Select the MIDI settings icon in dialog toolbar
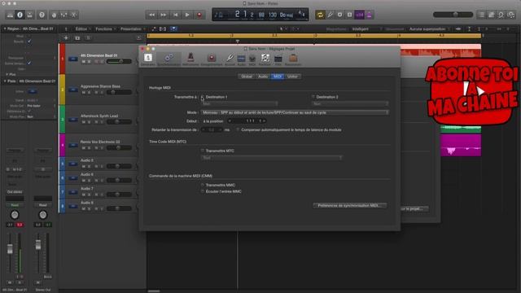This screenshot has height=293, width=521. pos(252,59)
